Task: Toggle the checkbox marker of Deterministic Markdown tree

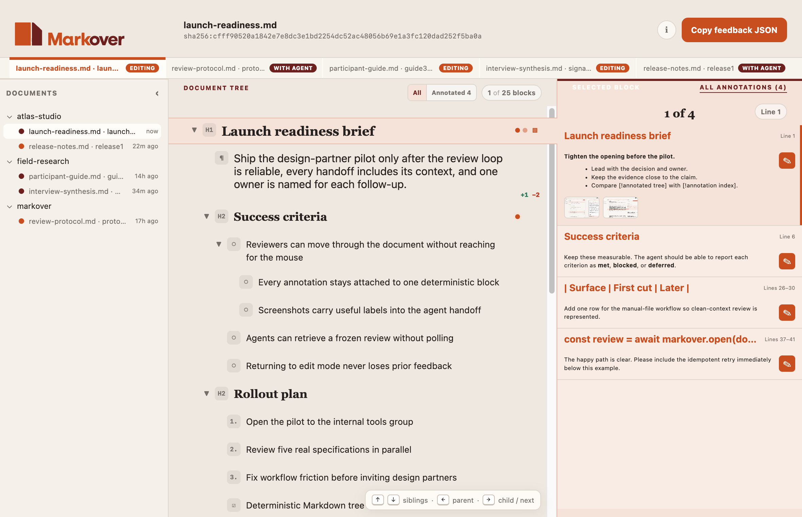Action: tap(234, 505)
